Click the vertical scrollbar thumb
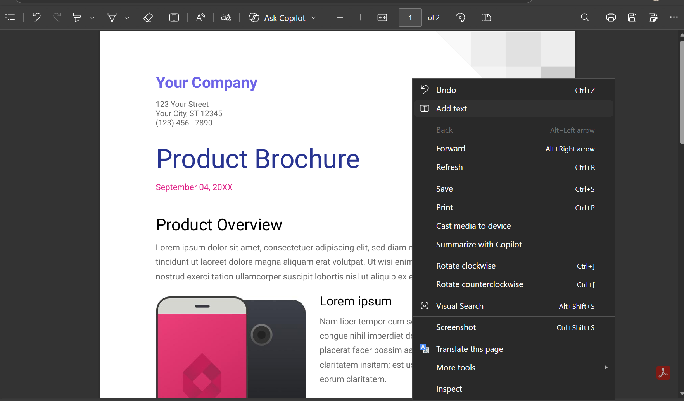684x401 pixels. 682,92
